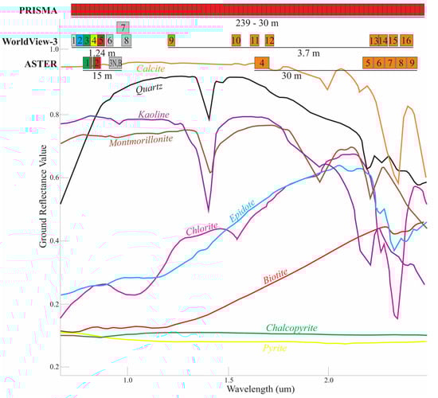438x398 pixels.
Task: Click the '3.7 m' resolution label
Action: (308, 53)
